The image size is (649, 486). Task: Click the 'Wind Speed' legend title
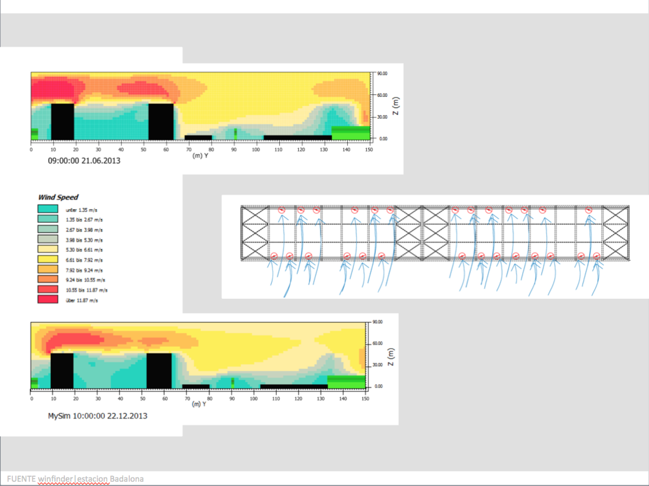(58, 197)
